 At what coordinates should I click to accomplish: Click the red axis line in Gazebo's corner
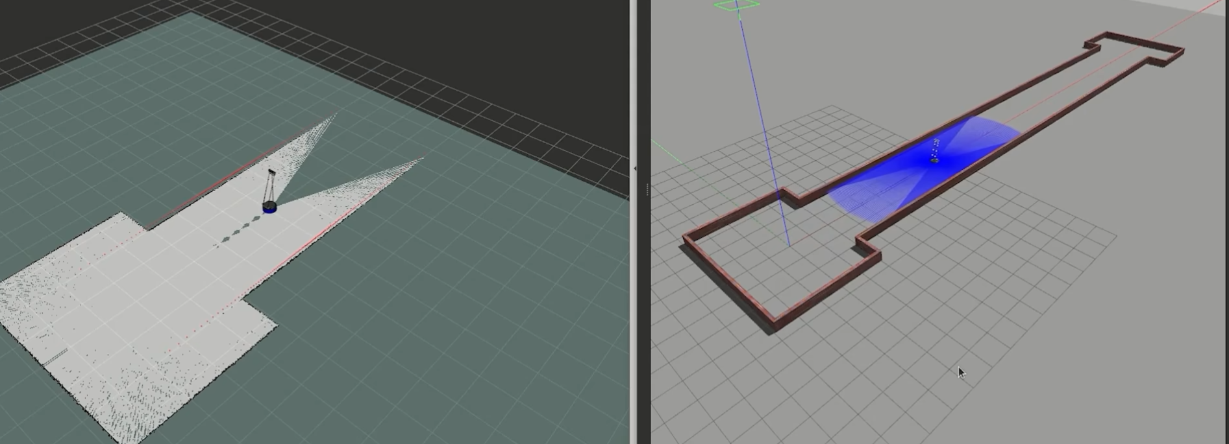click(x=1208, y=9)
